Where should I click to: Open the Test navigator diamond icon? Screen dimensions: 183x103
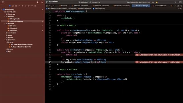[x=25, y=6]
